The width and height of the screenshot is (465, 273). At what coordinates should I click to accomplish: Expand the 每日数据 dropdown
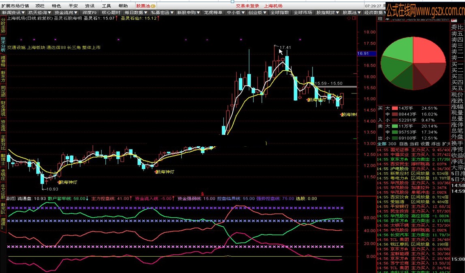[136, 13]
